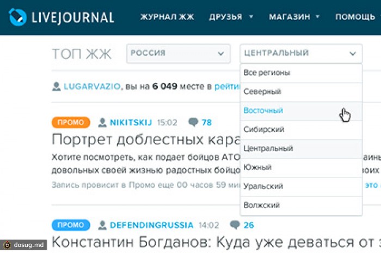Click the 14:02 post timestamp
The width and height of the screenshot is (381, 253).
point(208,225)
